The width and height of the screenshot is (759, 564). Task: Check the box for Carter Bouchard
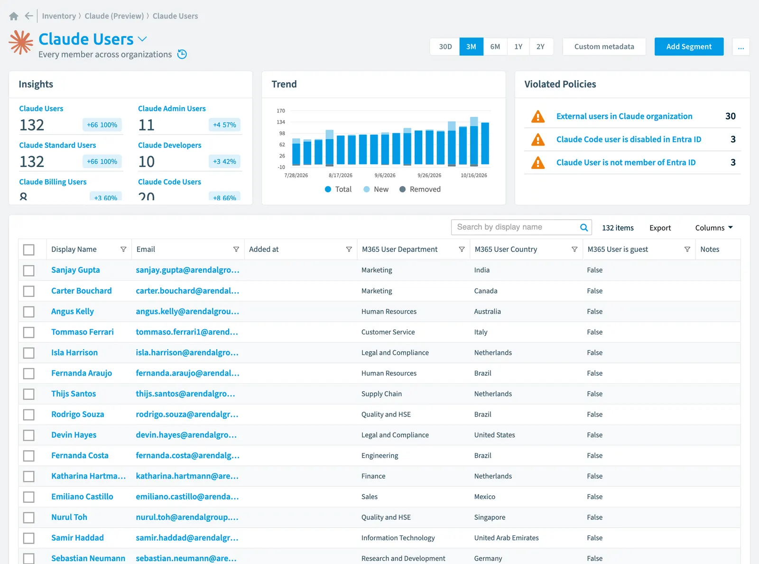[29, 291]
